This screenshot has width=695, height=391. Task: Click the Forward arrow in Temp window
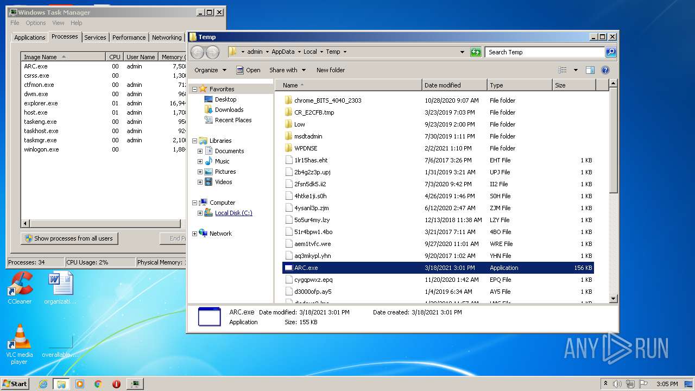(x=212, y=52)
